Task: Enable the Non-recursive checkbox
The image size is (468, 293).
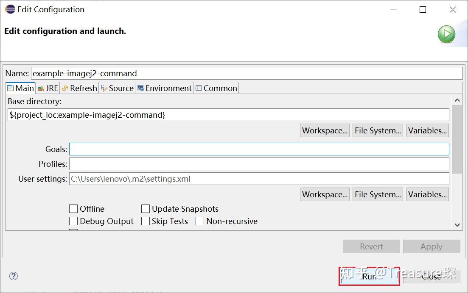Action: click(x=200, y=221)
